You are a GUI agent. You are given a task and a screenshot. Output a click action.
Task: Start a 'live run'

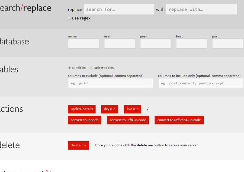(133, 109)
